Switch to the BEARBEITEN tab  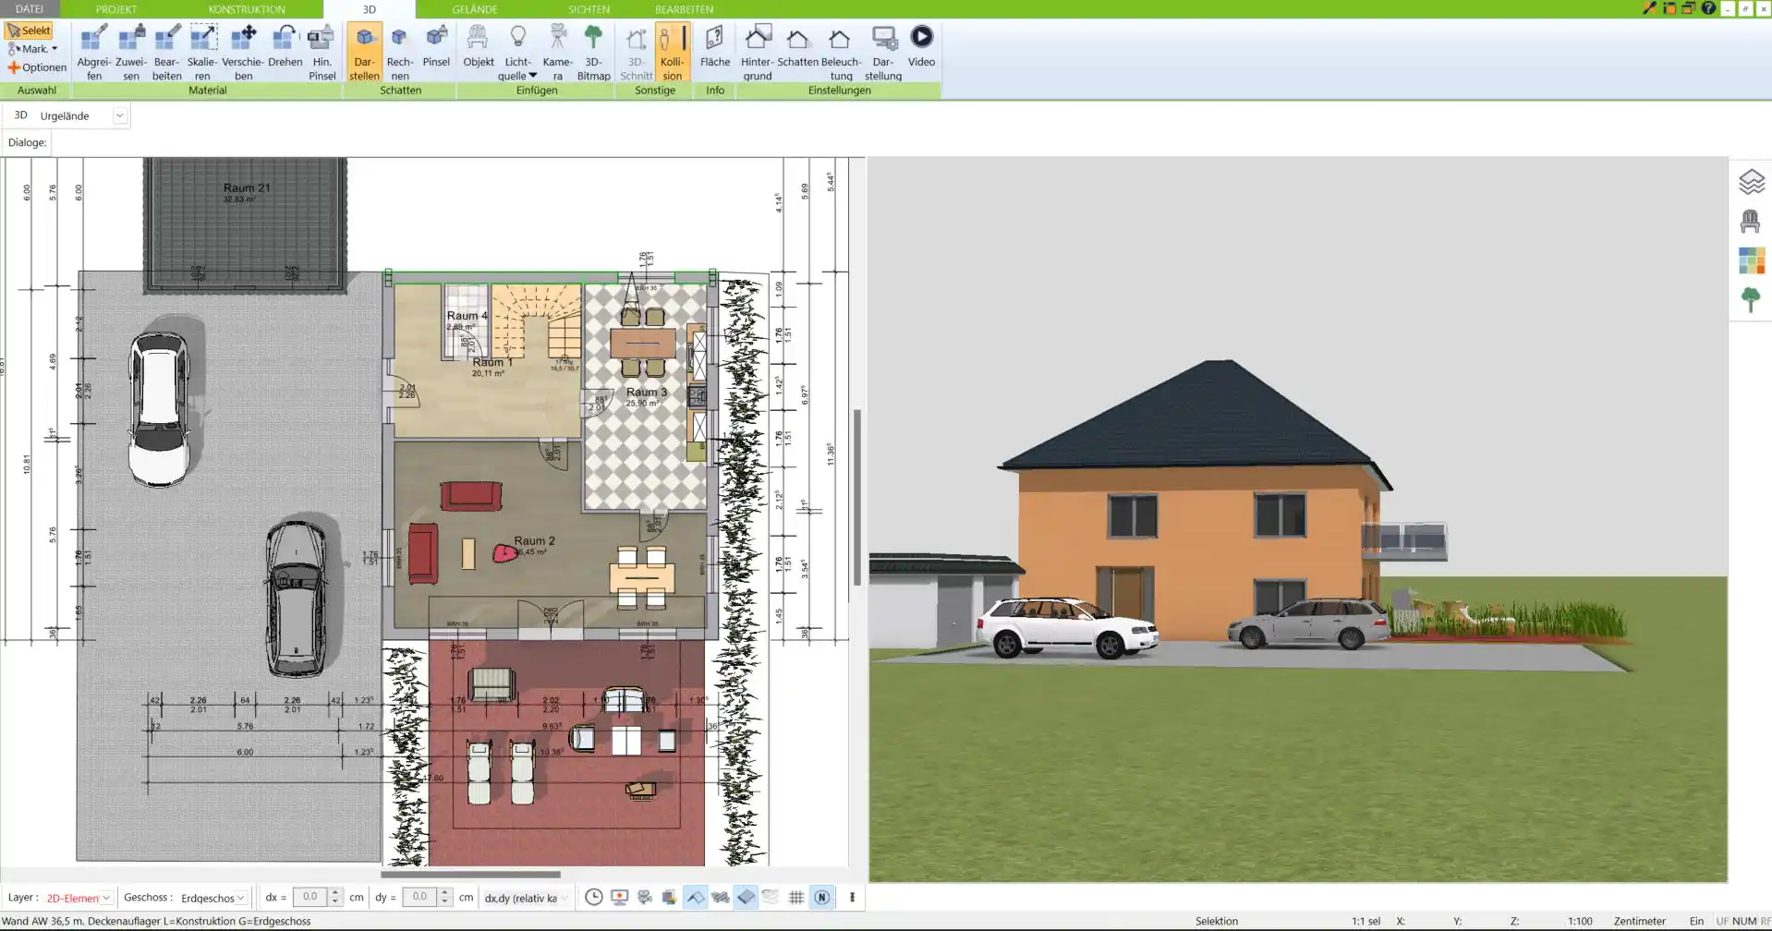684,9
